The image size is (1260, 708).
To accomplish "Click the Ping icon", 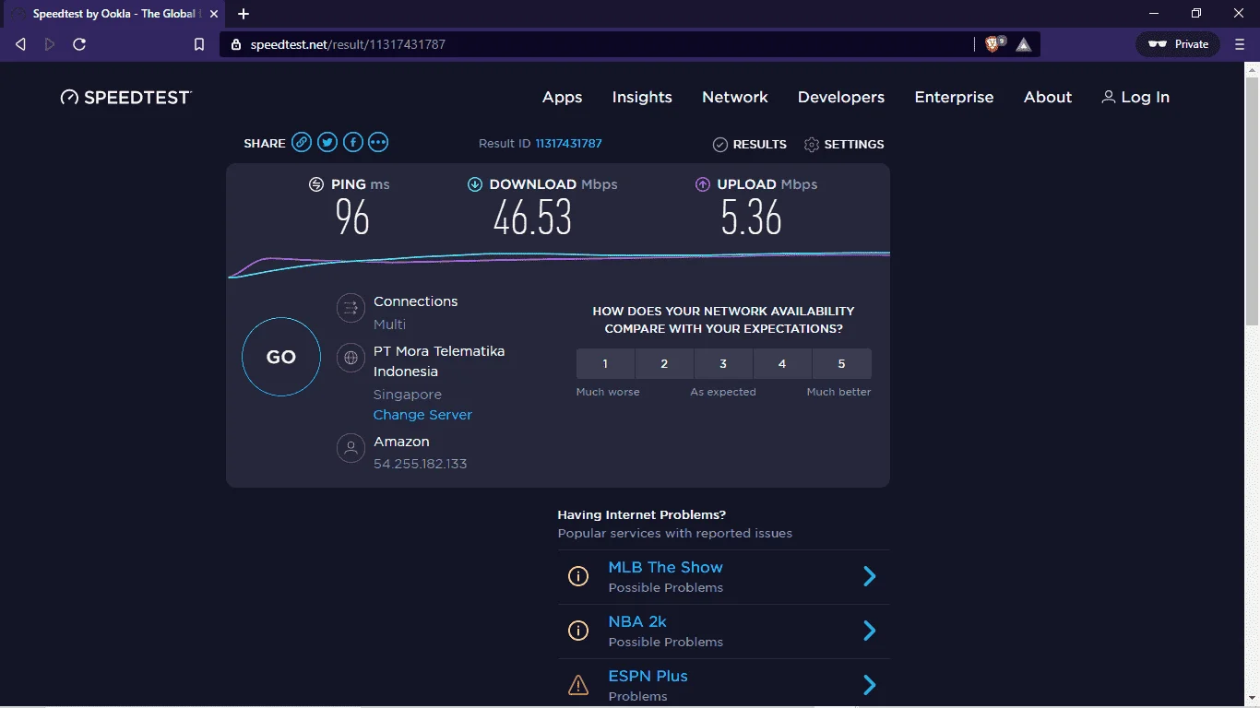I will (x=316, y=184).
